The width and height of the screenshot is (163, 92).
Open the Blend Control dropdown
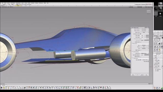(x=144, y=32)
